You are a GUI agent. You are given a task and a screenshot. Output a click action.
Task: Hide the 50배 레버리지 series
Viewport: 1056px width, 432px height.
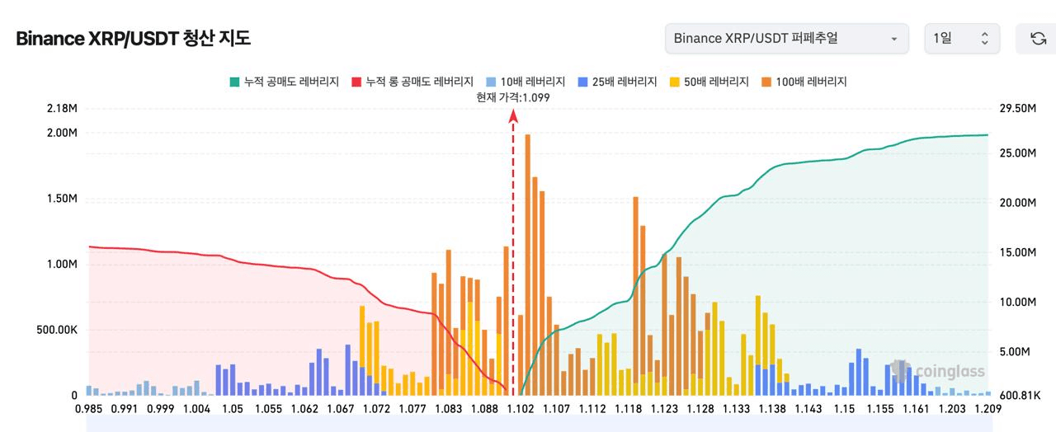pos(708,82)
